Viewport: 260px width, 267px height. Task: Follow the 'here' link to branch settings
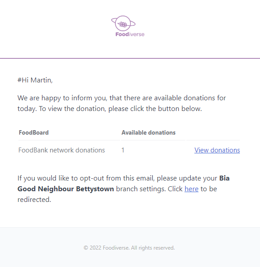click(x=191, y=189)
